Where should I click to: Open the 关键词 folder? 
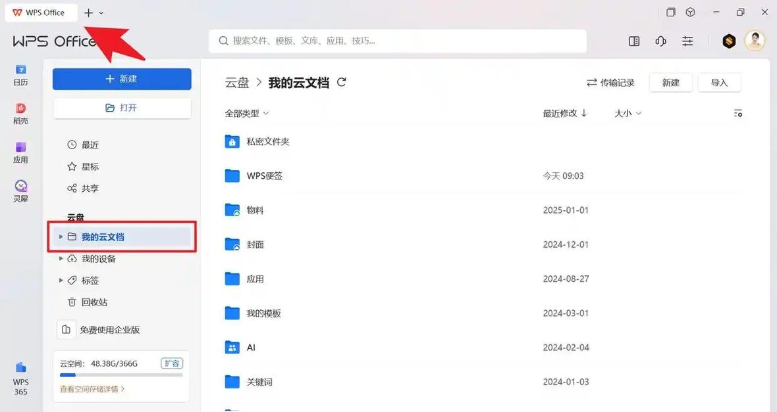(259, 382)
